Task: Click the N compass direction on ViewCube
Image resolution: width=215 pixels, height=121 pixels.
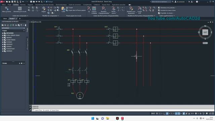Action: 205,26
